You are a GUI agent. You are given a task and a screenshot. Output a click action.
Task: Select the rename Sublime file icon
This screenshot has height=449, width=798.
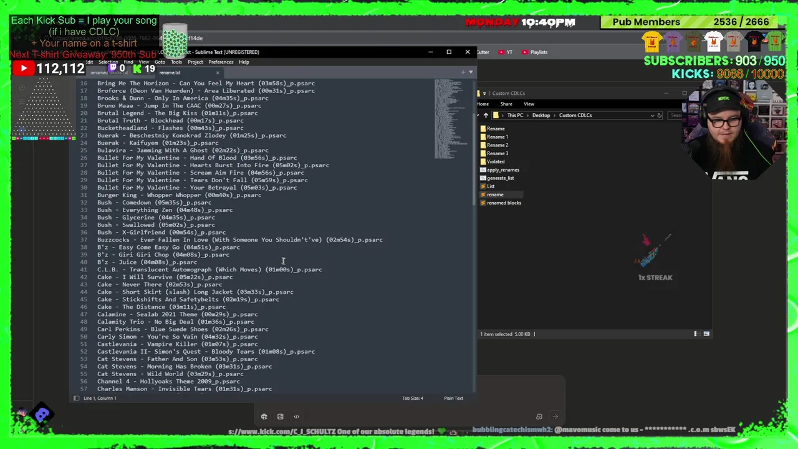coord(483,195)
